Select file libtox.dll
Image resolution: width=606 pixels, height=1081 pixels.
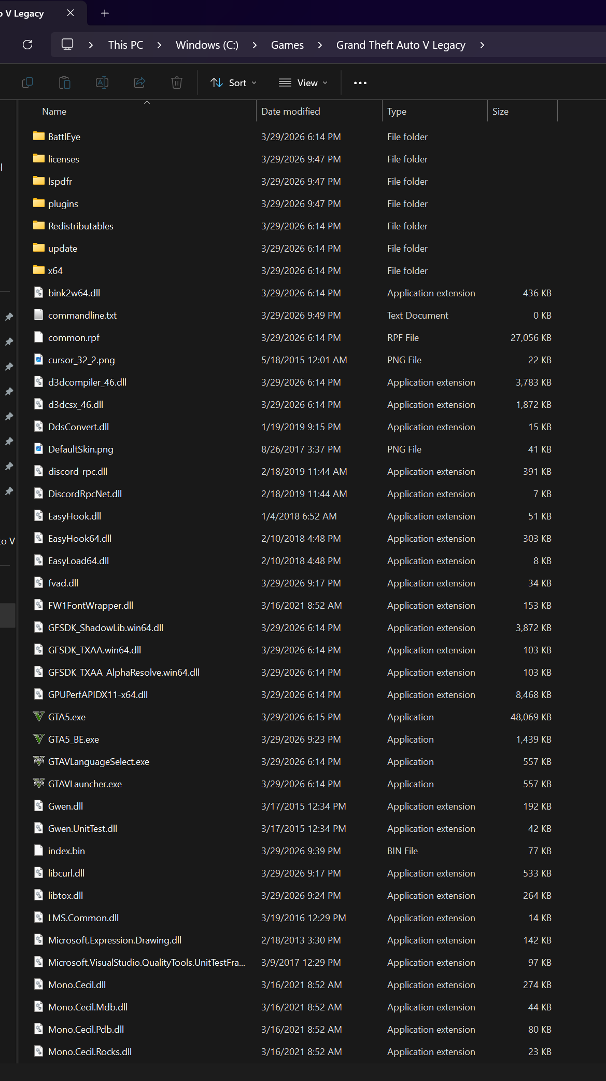pyautogui.click(x=65, y=895)
